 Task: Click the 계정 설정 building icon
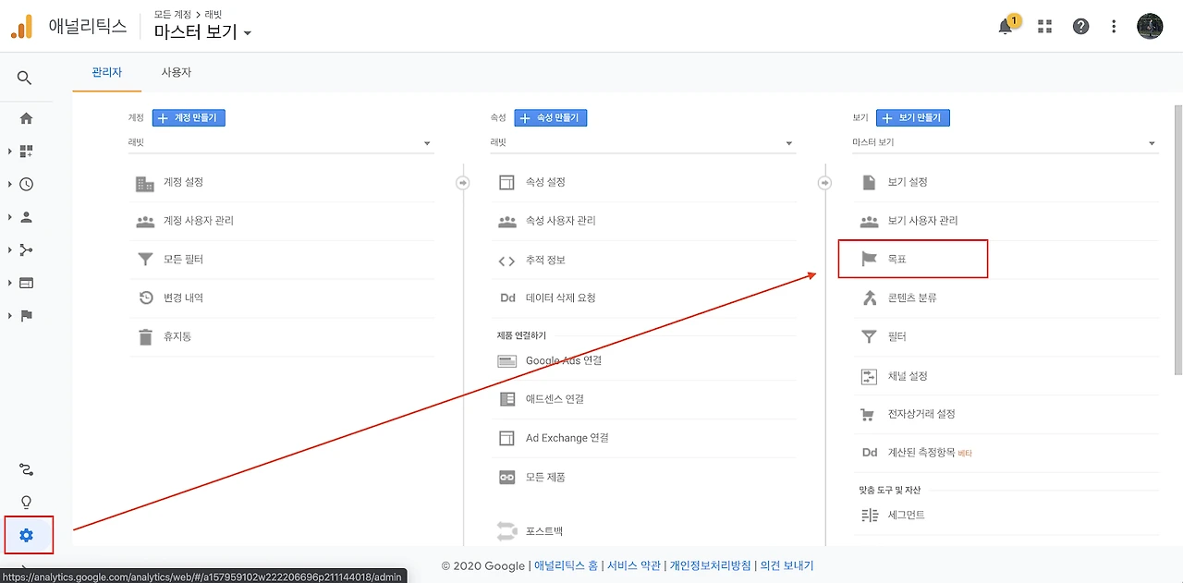(x=145, y=183)
